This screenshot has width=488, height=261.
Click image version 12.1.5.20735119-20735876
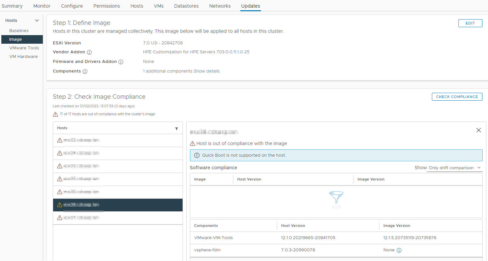point(410,238)
